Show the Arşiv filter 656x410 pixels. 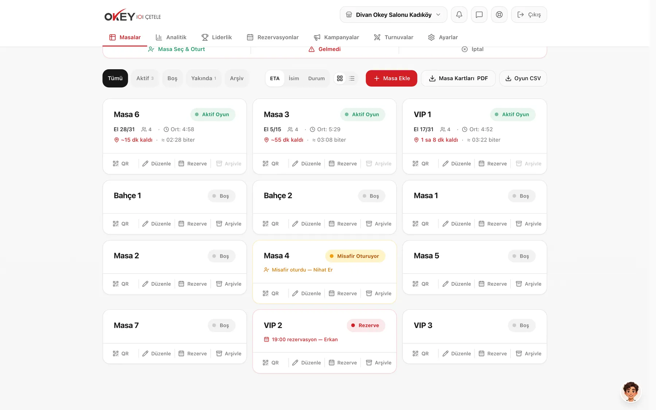pyautogui.click(x=237, y=78)
